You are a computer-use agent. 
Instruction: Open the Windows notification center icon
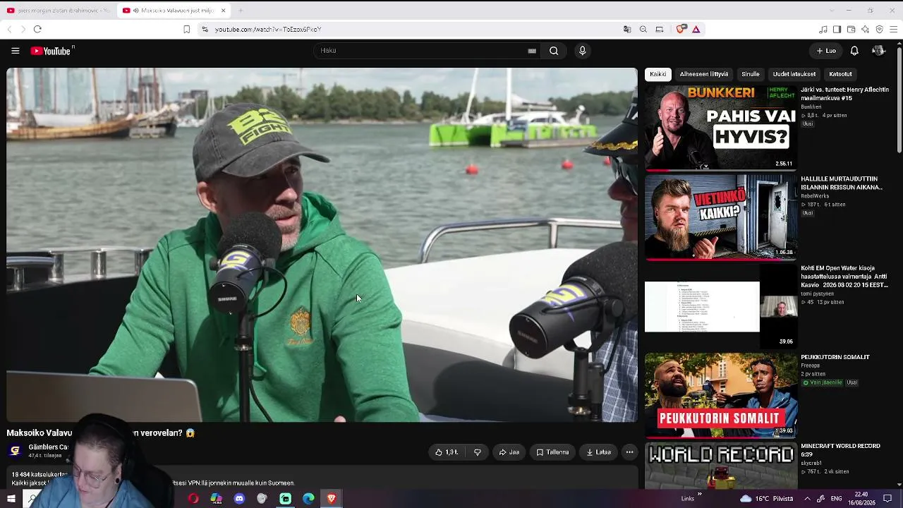tap(888, 499)
